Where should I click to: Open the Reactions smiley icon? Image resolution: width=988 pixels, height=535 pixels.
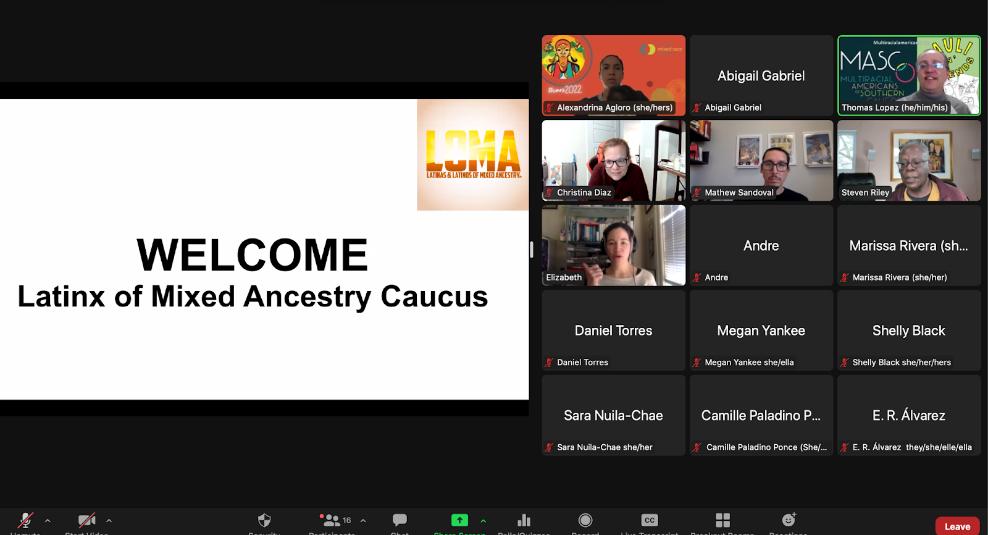tap(789, 521)
